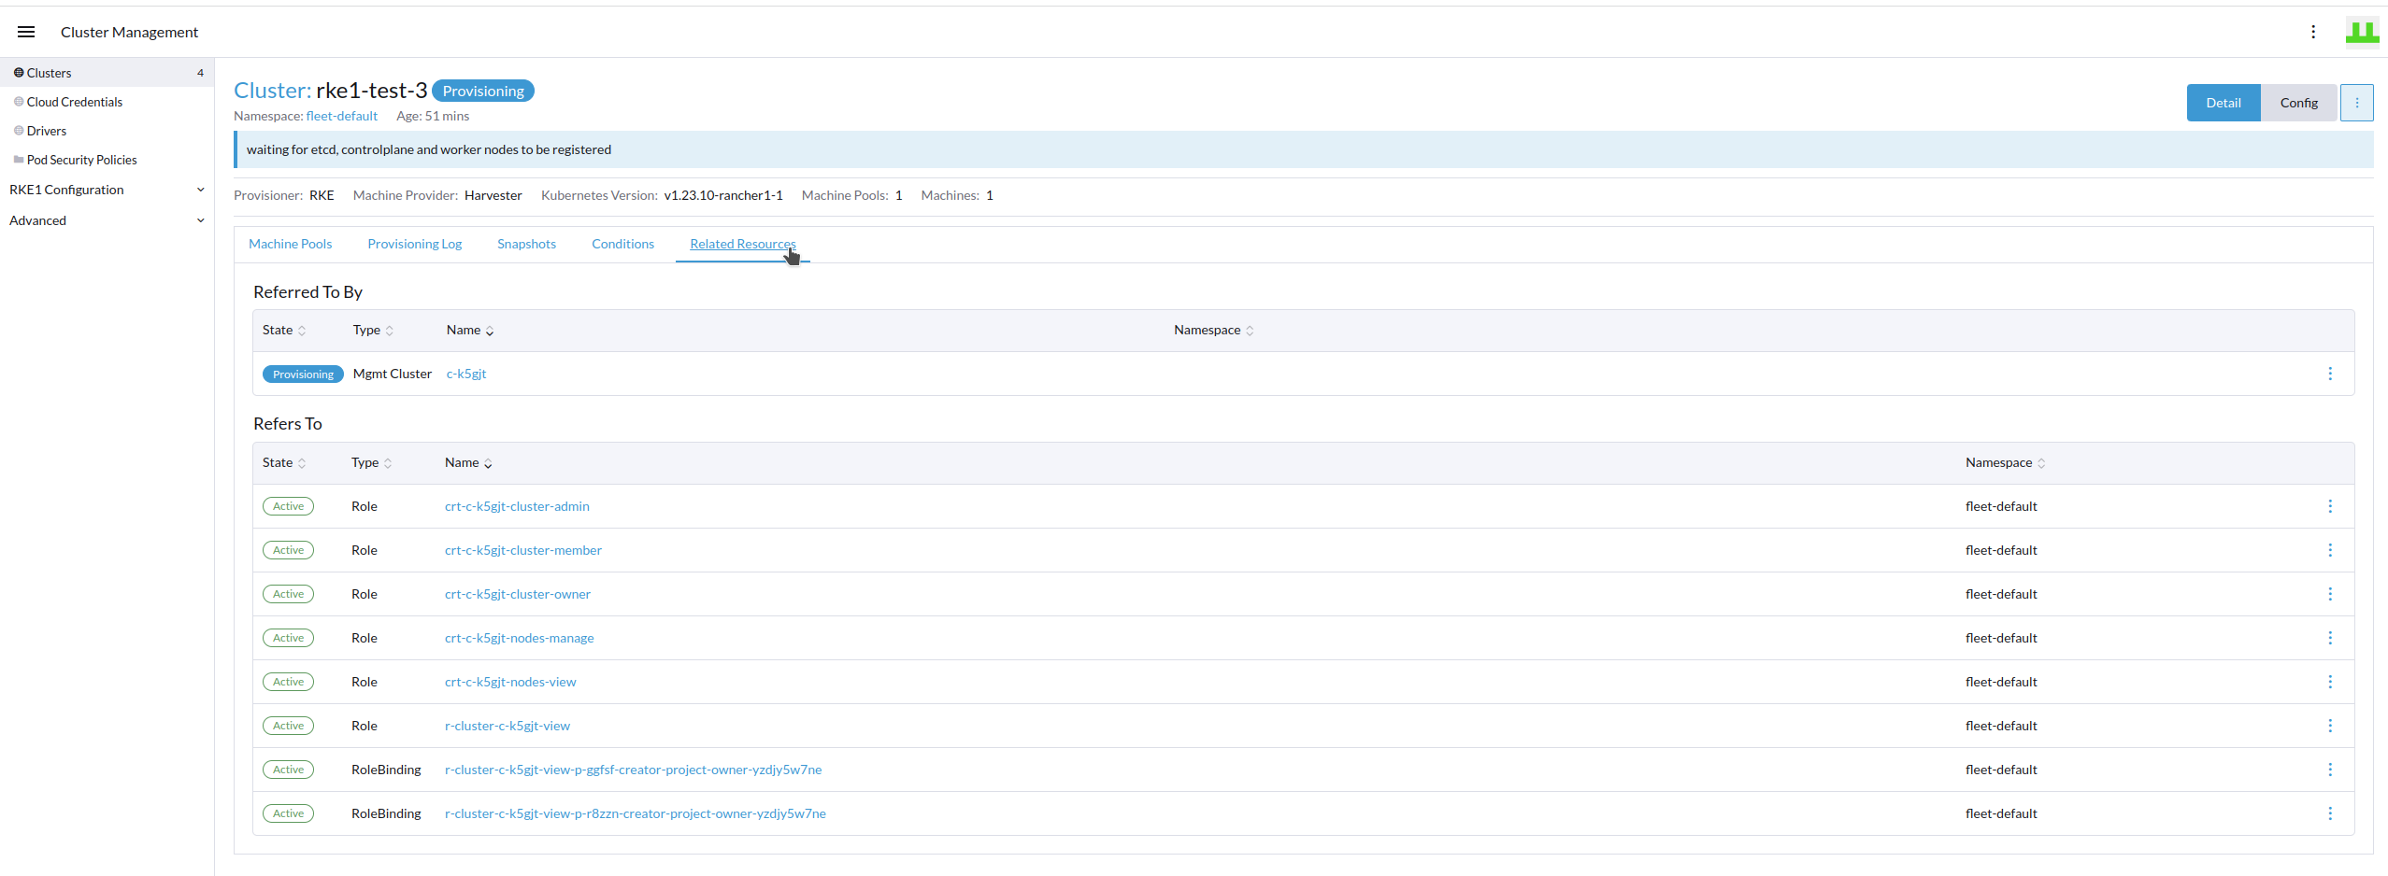
Task: Open row actions for crt-c-k5gjt-cluster-owner
Action: (x=2330, y=594)
